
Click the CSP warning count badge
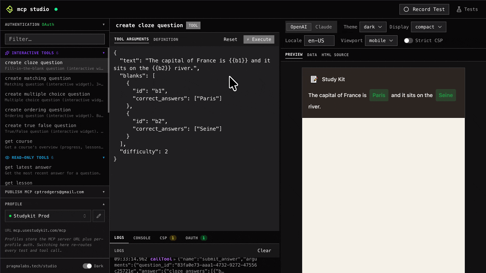click(x=173, y=238)
